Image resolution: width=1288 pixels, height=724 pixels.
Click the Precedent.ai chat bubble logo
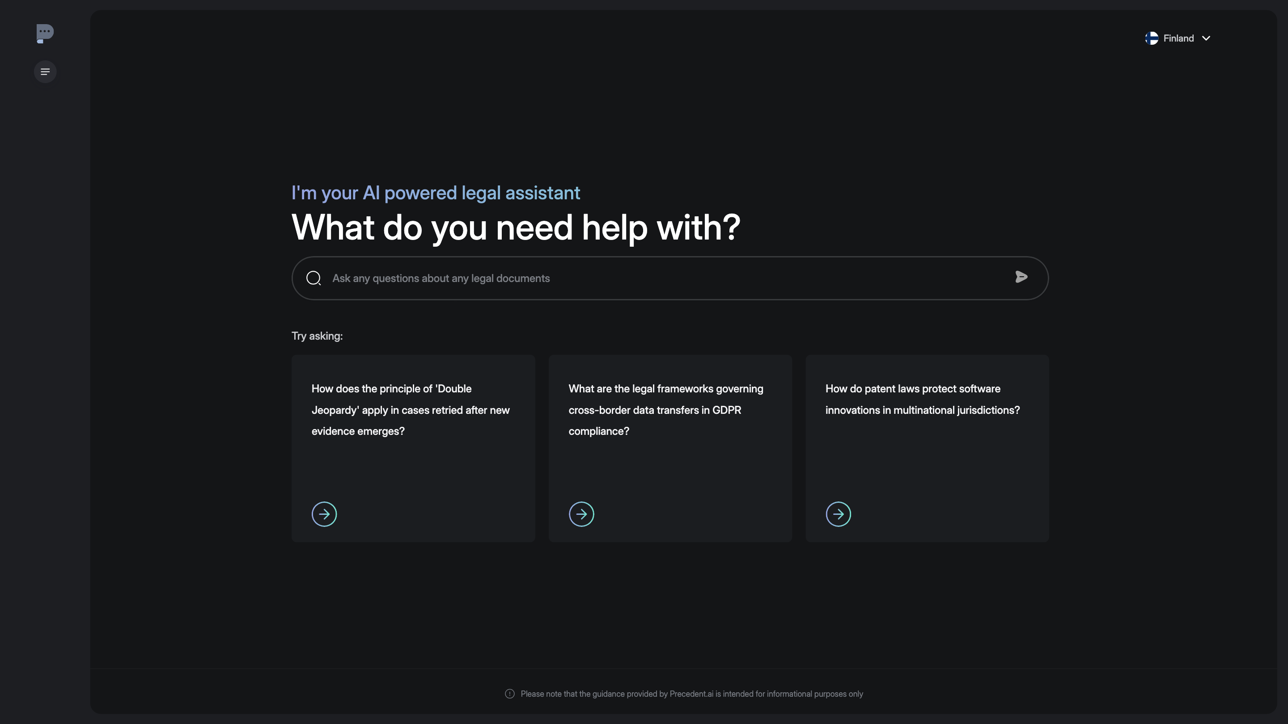tap(45, 33)
